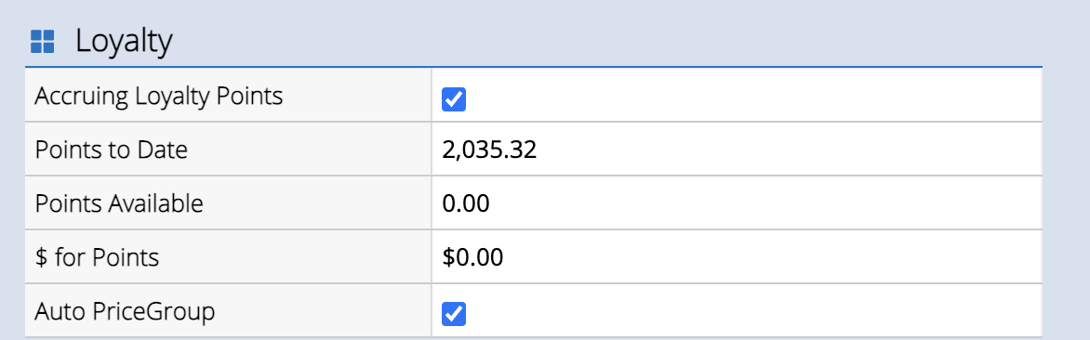Image resolution: width=1090 pixels, height=340 pixels.
Task: Uncheck the Accruing Loyalty Points checkbox
Action: tap(454, 100)
